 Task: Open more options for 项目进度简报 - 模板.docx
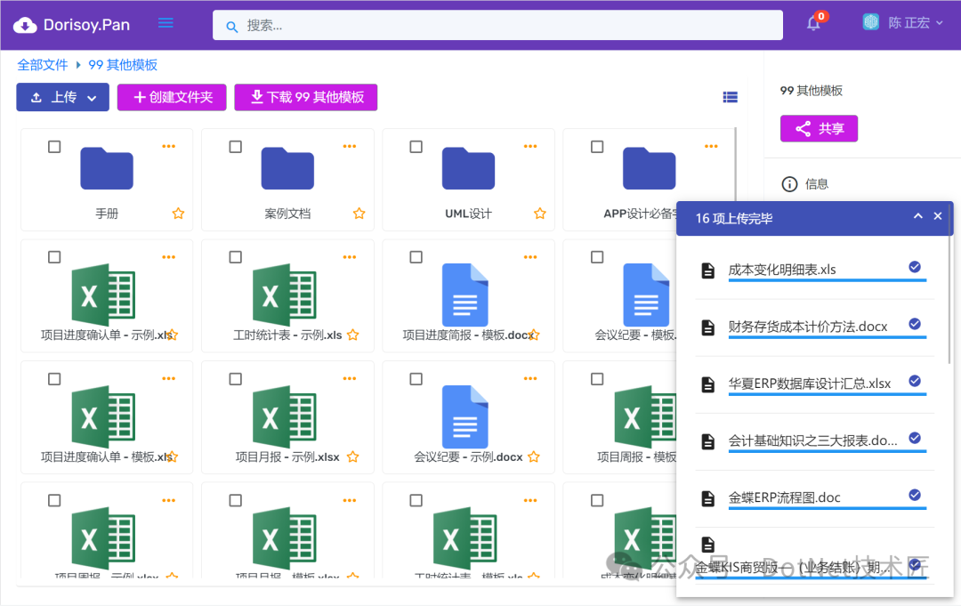[x=530, y=257]
